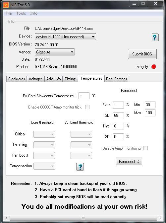Click the Submit BIOS button
Image resolution: width=166 pixels, height=223 pixels.
point(142,54)
